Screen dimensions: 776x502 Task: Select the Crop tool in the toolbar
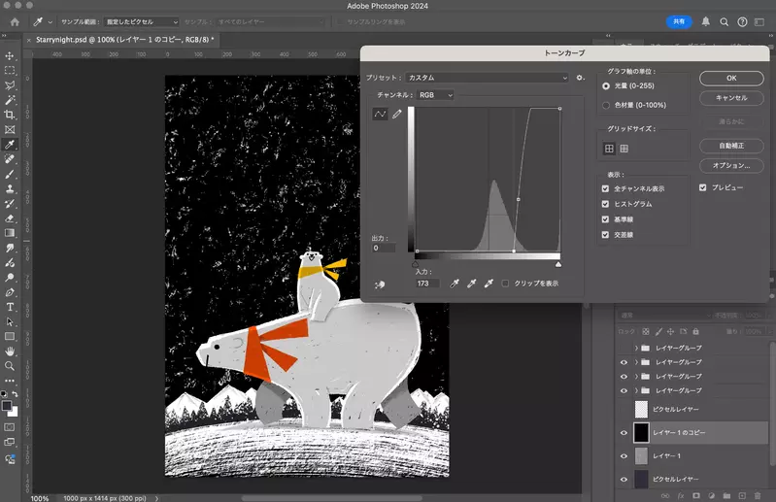(11, 114)
